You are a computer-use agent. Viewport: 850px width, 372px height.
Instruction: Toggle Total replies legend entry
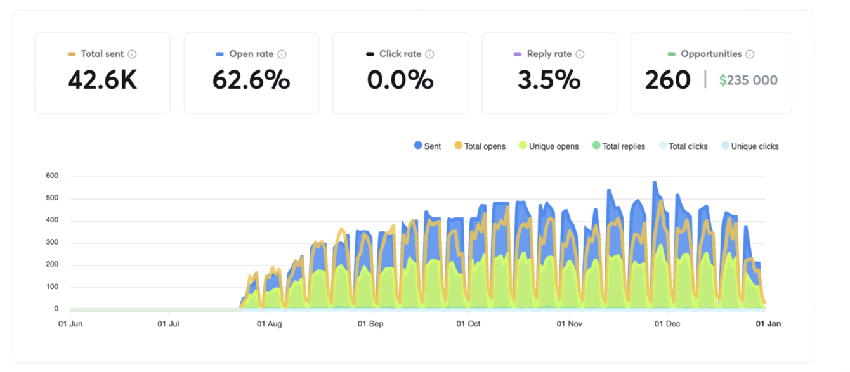[618, 146]
